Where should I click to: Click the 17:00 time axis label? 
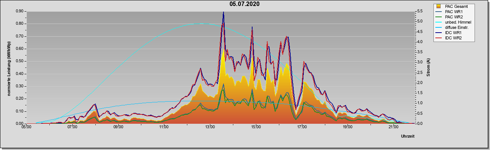[302, 127]
